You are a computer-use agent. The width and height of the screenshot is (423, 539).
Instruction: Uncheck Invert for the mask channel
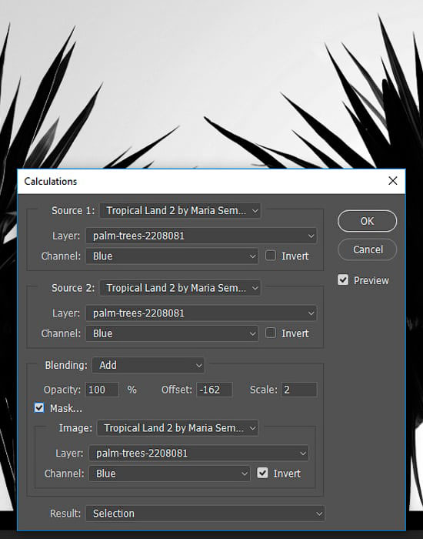(x=263, y=473)
